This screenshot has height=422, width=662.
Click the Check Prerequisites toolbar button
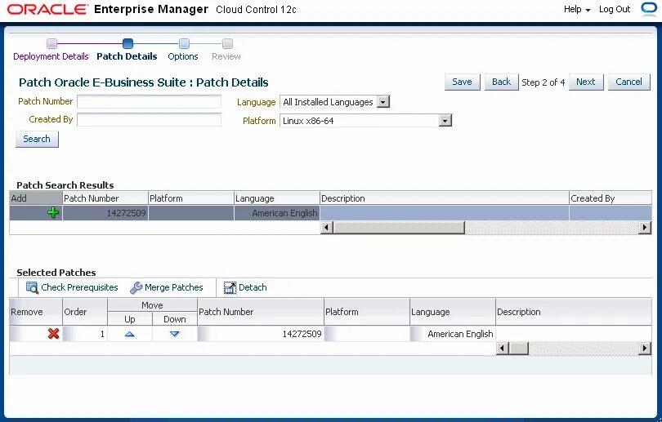[x=72, y=287]
